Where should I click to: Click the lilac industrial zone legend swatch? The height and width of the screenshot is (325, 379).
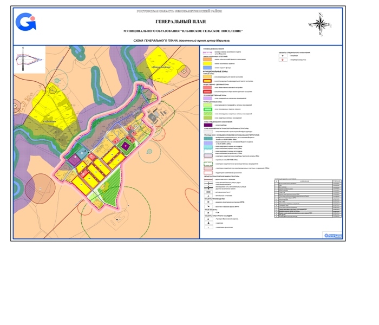coord(207,98)
